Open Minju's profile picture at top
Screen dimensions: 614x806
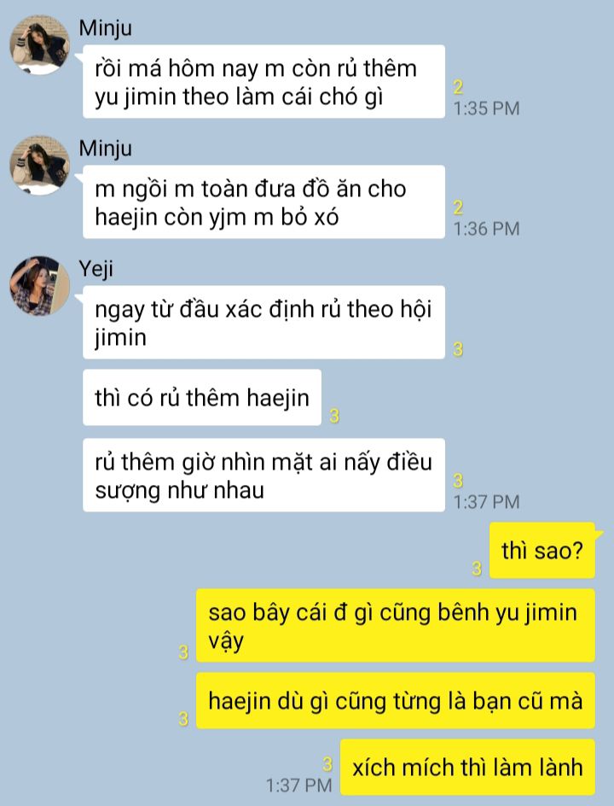[39, 44]
